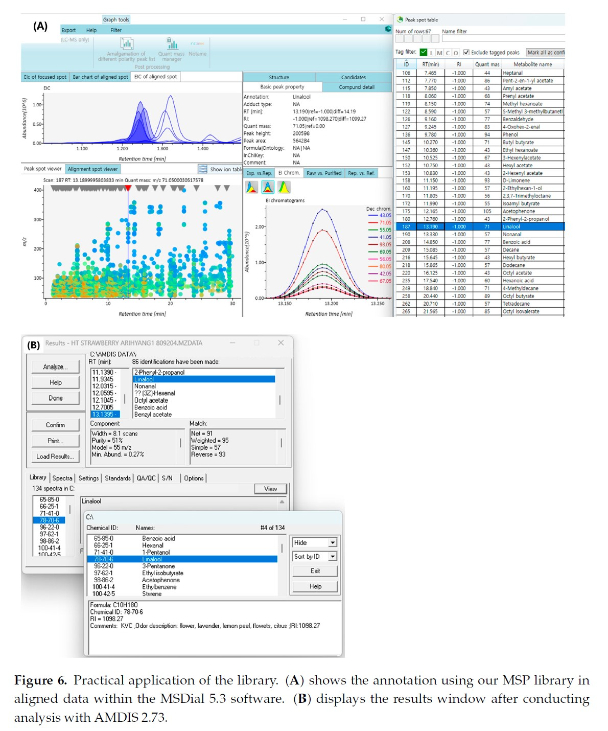Sort table by Quant mass column header
The height and width of the screenshot is (731, 608).
[x=487, y=64]
